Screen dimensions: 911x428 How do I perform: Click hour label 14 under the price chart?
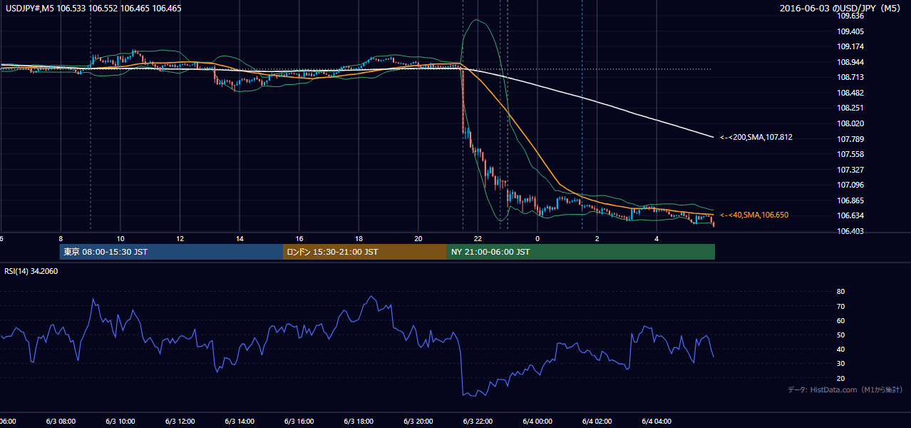(x=240, y=238)
